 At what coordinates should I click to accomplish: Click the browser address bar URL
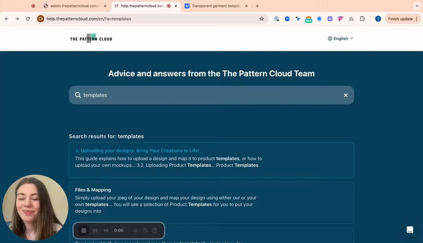(89, 19)
